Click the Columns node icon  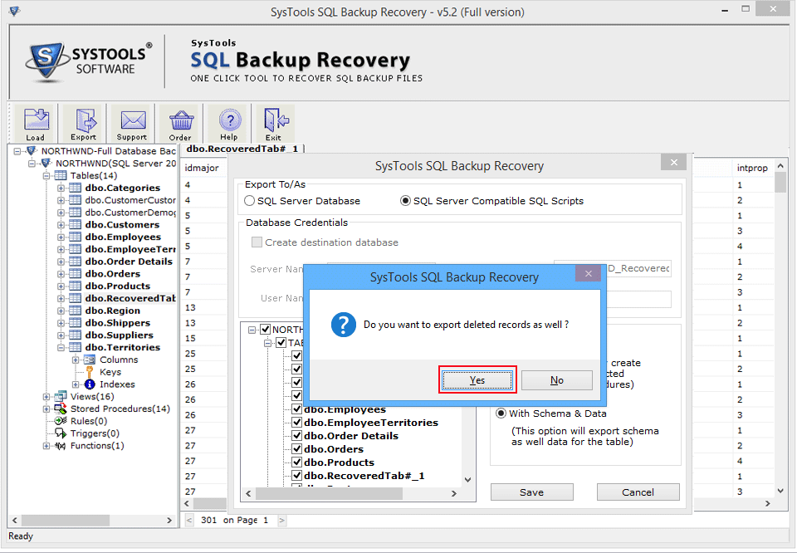pos(90,360)
